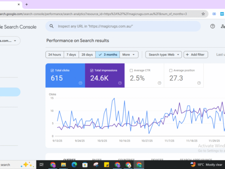Viewport: 225px width, 169px height.
Task: Enable the Average position checkbox
Action: point(171,70)
